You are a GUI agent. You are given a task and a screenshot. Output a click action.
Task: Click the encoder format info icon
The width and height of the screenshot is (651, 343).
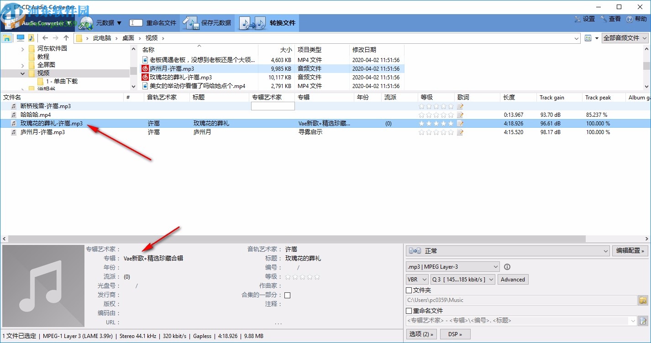click(x=507, y=266)
